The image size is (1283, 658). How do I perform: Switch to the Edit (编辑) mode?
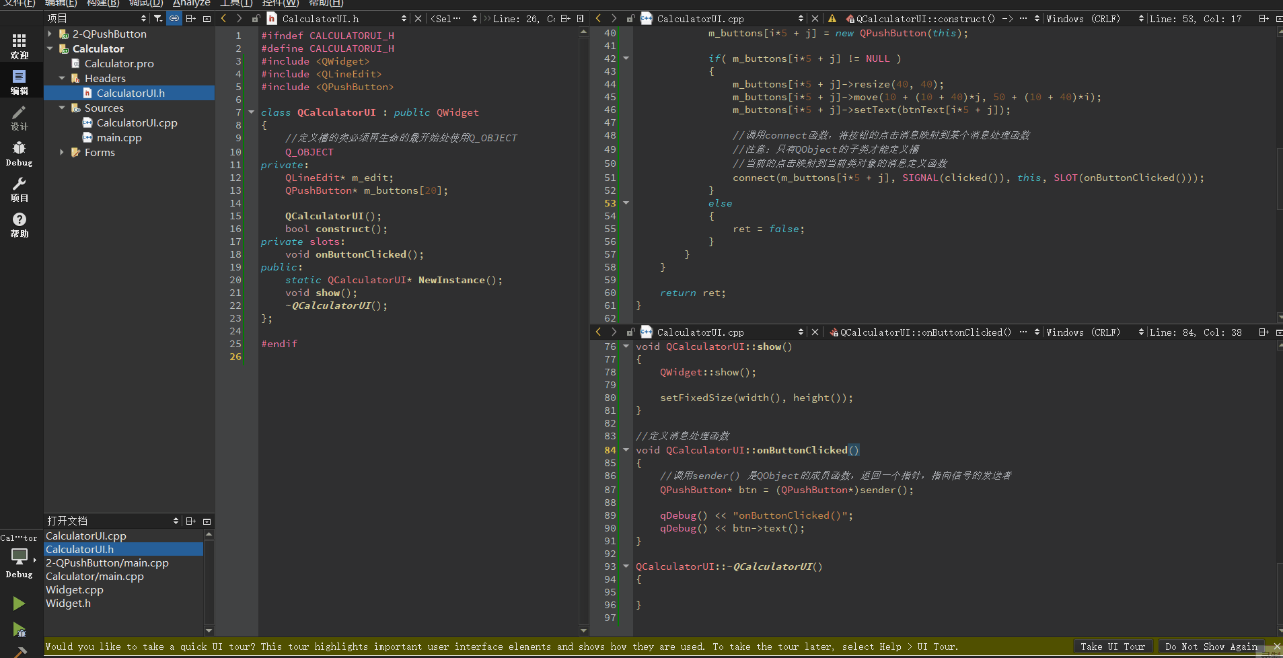[x=20, y=82]
